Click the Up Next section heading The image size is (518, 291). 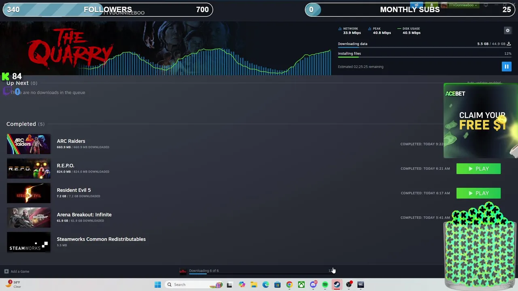[x=22, y=83]
